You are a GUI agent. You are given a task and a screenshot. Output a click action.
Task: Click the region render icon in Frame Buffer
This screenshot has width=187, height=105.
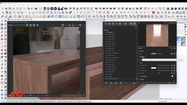pyautogui.click(x=73, y=25)
